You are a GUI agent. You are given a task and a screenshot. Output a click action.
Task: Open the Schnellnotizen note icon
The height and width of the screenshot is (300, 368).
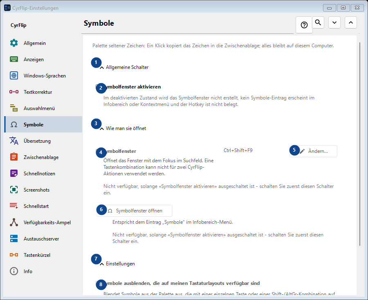tap(14, 173)
